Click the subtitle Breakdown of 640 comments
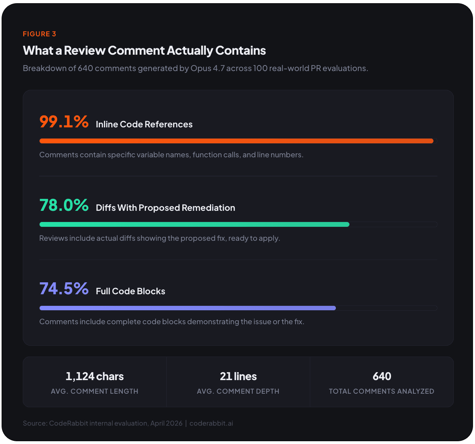This screenshot has width=475, height=444. pyautogui.click(x=195, y=68)
